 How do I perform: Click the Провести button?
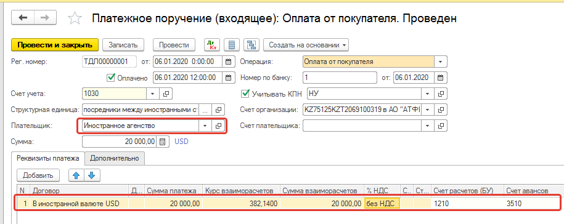174,45
